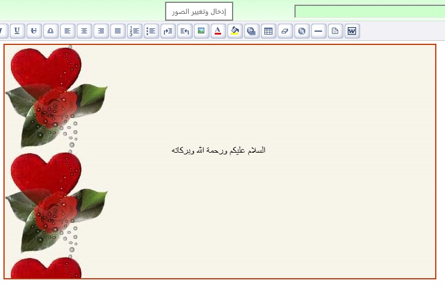Click the eraser remove formatting tool
This screenshot has width=445, height=288.
pos(285,31)
